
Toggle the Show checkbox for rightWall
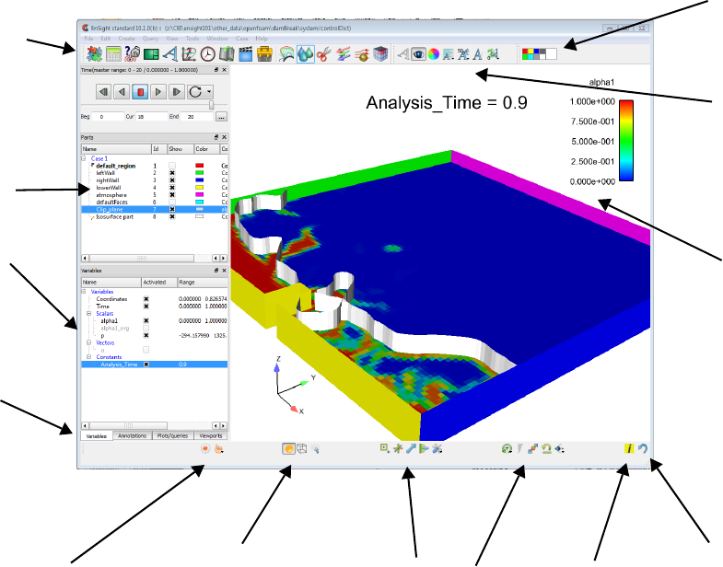click(x=172, y=180)
